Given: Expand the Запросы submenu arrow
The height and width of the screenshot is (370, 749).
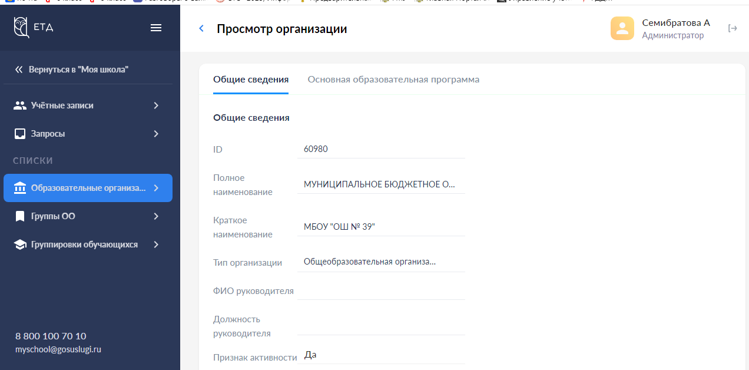Looking at the screenshot, I should click(x=156, y=134).
